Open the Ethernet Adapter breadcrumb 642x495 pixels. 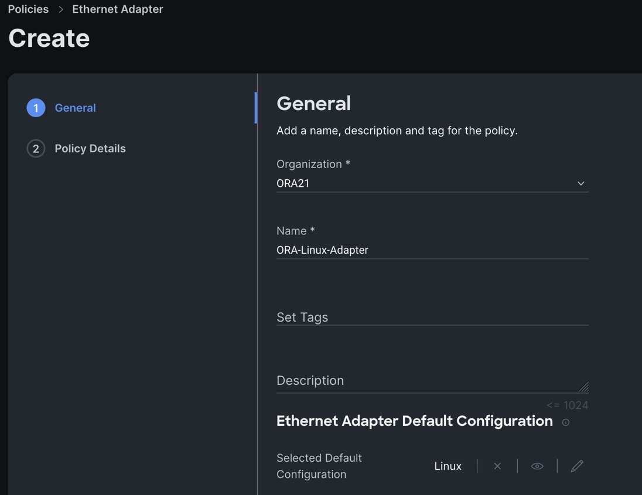(118, 9)
